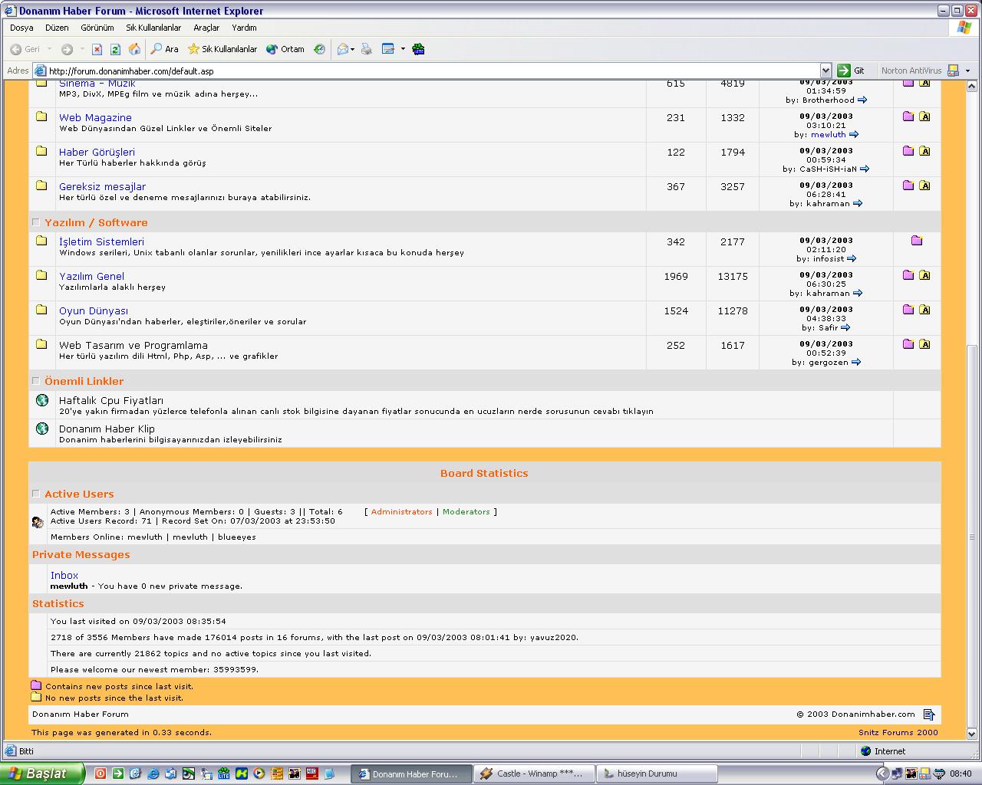Open the Ara search toolbar button
Viewport: 982px width, 785px height.
click(164, 49)
